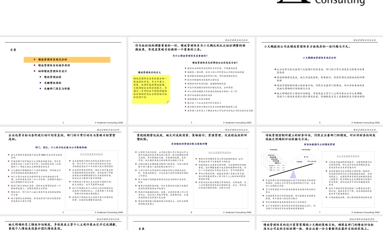Click yellow sticky note on slide 3
This screenshot has width=383, height=230.
pyautogui.click(x=151, y=90)
